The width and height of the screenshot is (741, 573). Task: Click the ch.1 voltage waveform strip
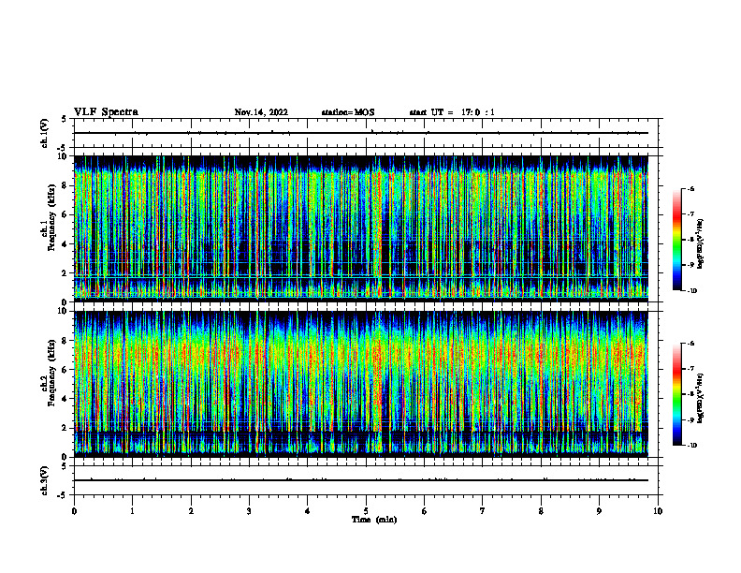click(366, 133)
